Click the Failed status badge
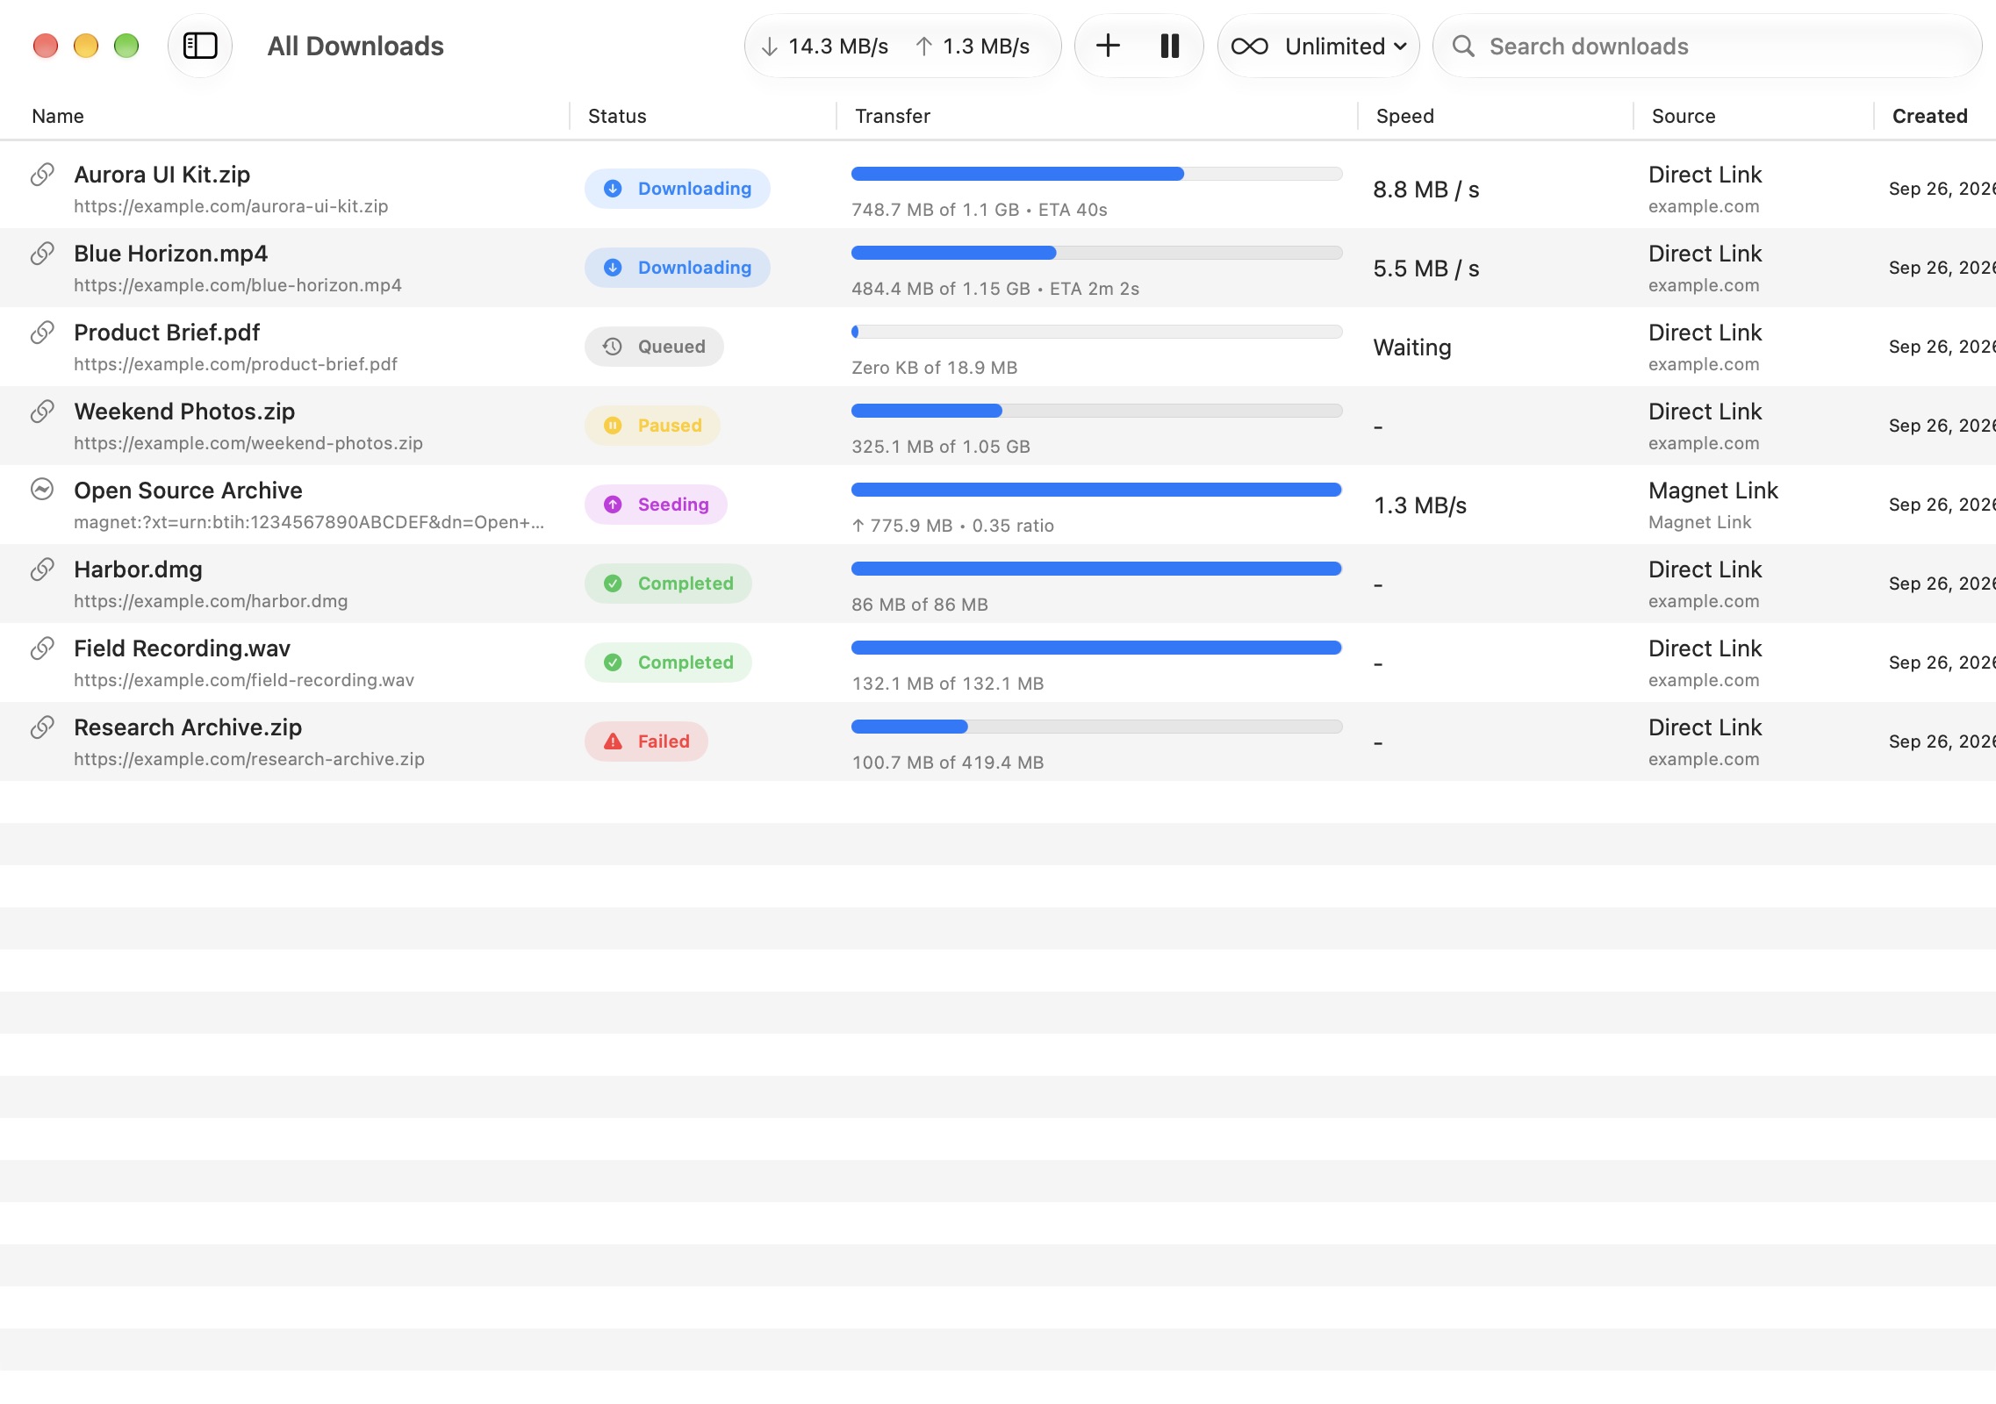1996x1404 pixels. point(646,741)
